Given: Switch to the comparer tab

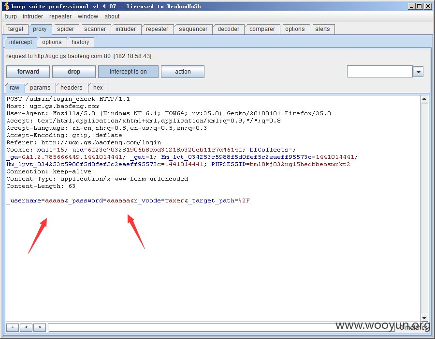Looking at the screenshot, I should [262, 29].
